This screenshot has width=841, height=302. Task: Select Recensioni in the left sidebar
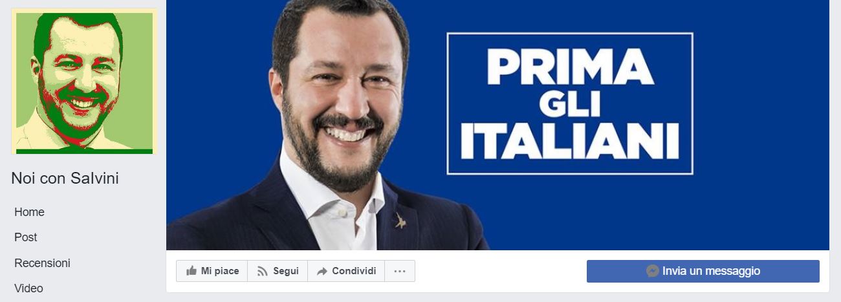(42, 263)
